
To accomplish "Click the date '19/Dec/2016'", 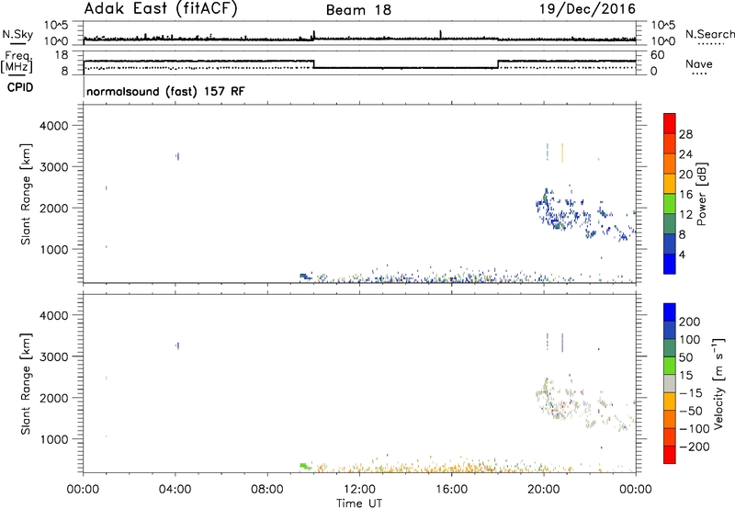I will point(587,9).
